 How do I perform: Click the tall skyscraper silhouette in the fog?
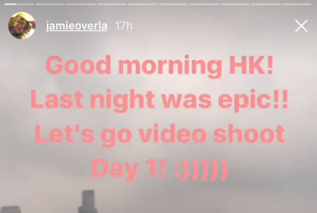(87, 201)
